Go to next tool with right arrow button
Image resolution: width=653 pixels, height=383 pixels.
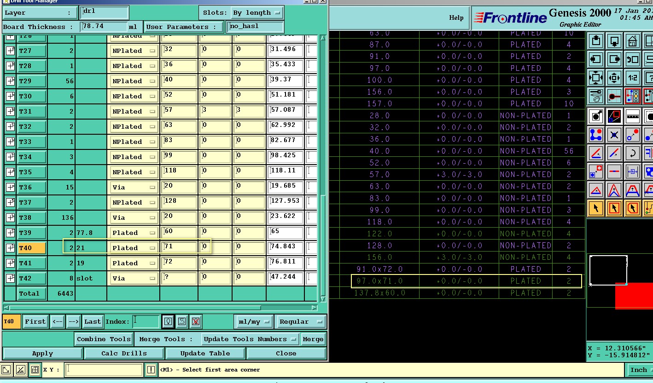74,321
